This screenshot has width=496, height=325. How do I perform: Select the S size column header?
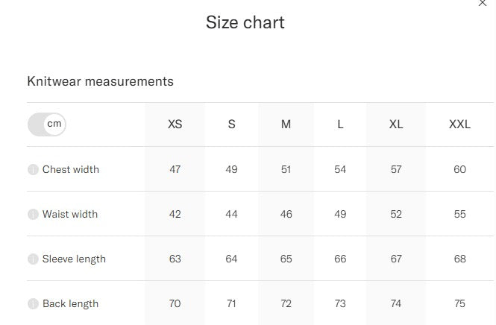point(231,124)
